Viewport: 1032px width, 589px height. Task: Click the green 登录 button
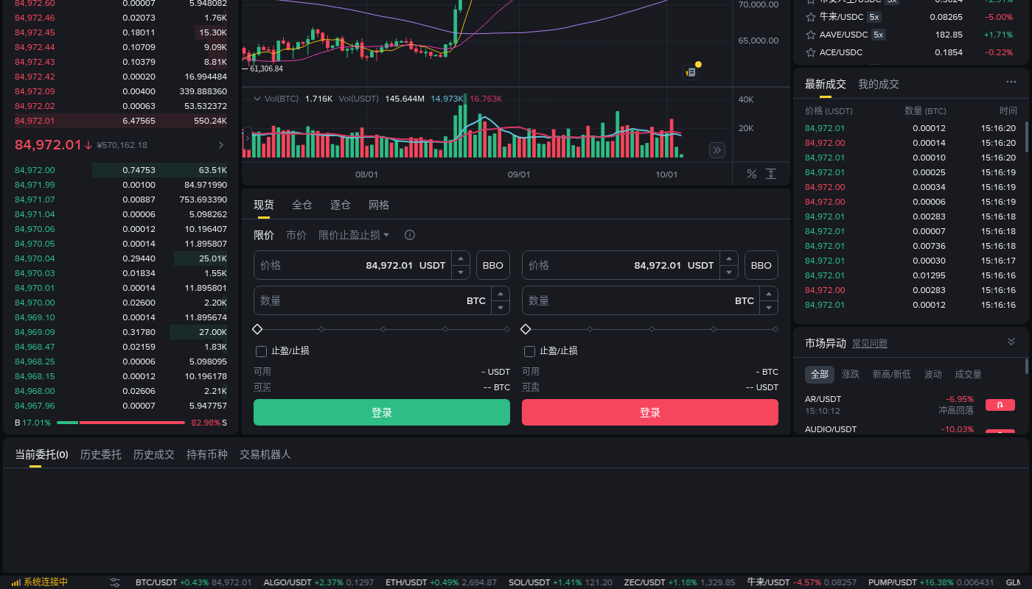382,412
